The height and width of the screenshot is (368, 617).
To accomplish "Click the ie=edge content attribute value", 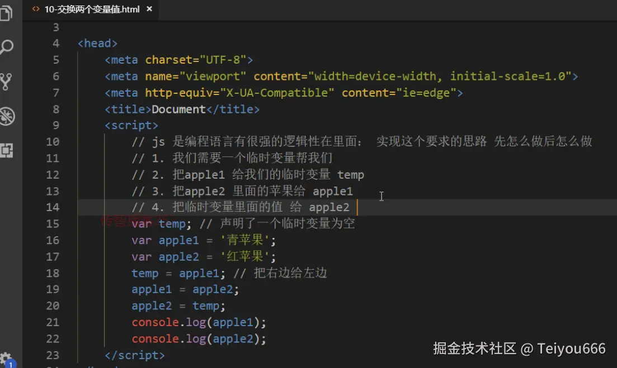I will (x=426, y=93).
